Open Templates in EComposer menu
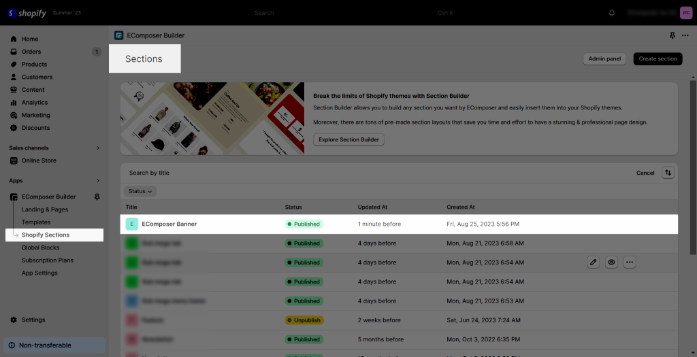 pyautogui.click(x=36, y=222)
